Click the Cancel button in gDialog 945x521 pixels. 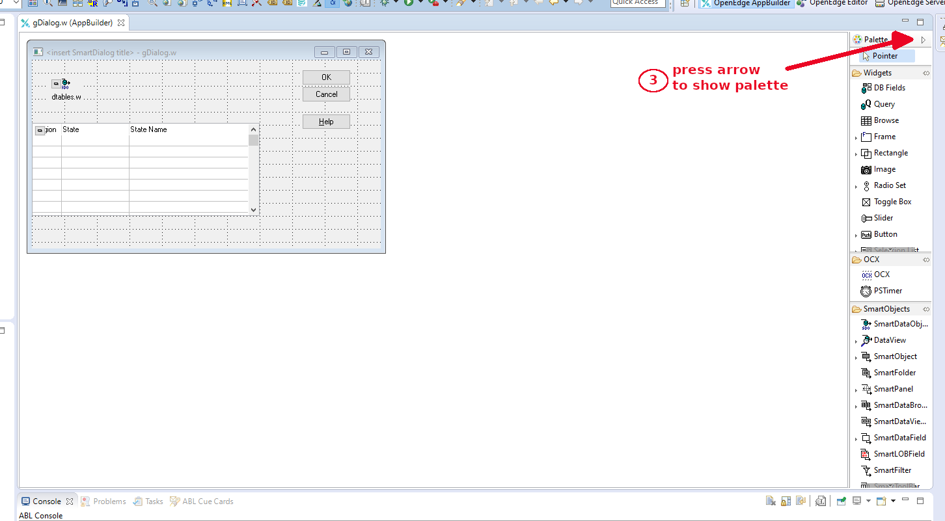(x=326, y=94)
